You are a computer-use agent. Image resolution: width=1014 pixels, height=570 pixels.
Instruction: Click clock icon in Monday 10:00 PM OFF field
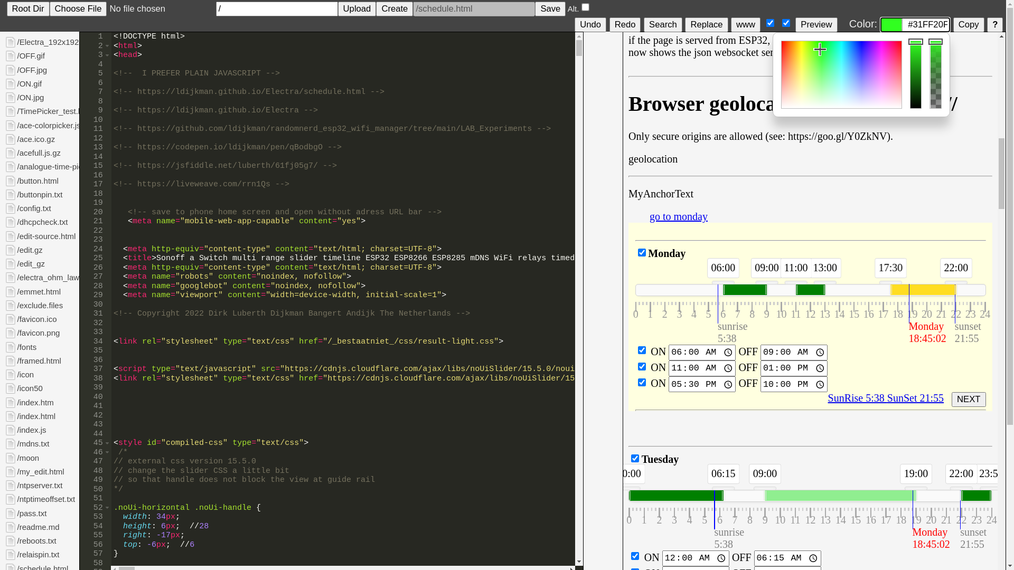click(x=820, y=385)
